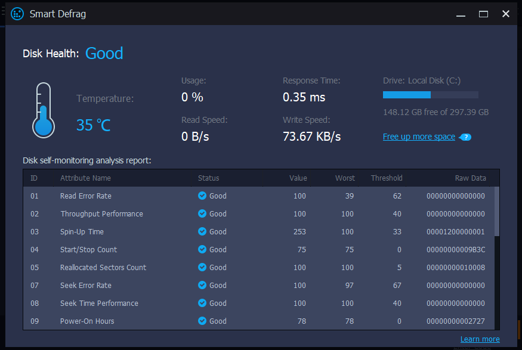Screen dimensions: 522x350
Task: Maximize the Smart Defrag window
Action: (x=483, y=14)
